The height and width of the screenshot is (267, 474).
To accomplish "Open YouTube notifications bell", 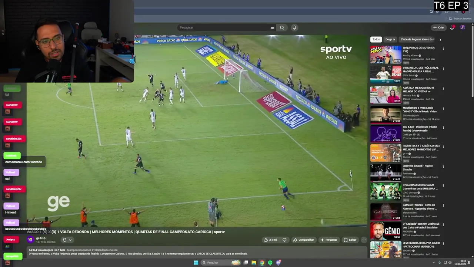I will click(x=452, y=27).
